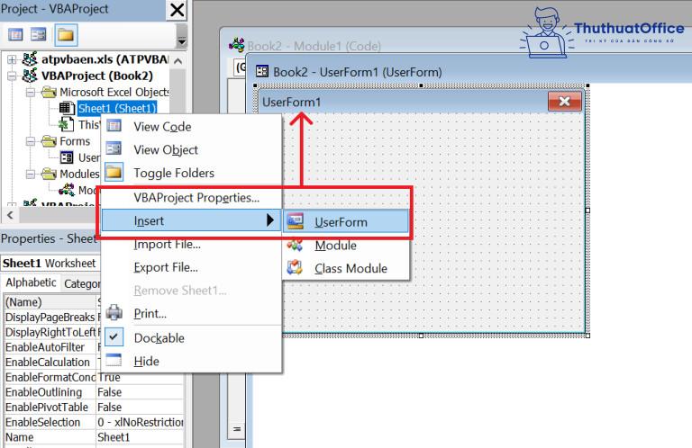Click the Forms folder icon
The width and height of the screenshot is (692, 448).
tap(49, 141)
